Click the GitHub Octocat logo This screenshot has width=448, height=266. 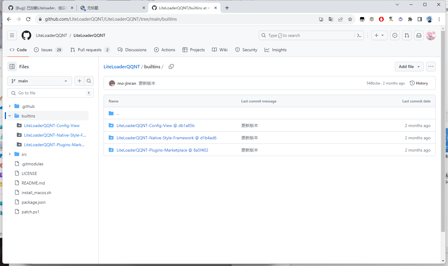26,35
